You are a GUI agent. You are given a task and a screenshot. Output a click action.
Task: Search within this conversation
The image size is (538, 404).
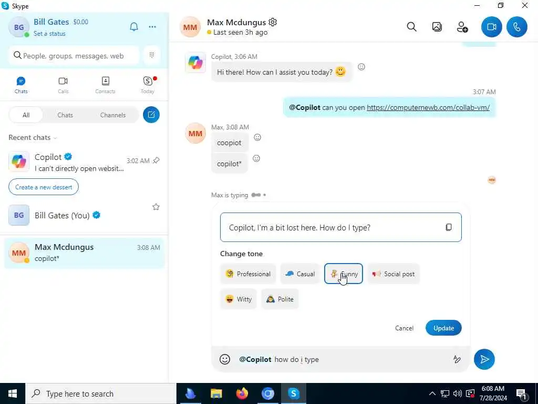point(411,27)
